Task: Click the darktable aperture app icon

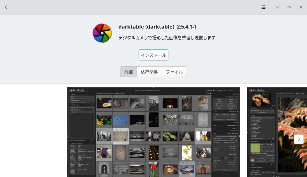Action: (102, 33)
